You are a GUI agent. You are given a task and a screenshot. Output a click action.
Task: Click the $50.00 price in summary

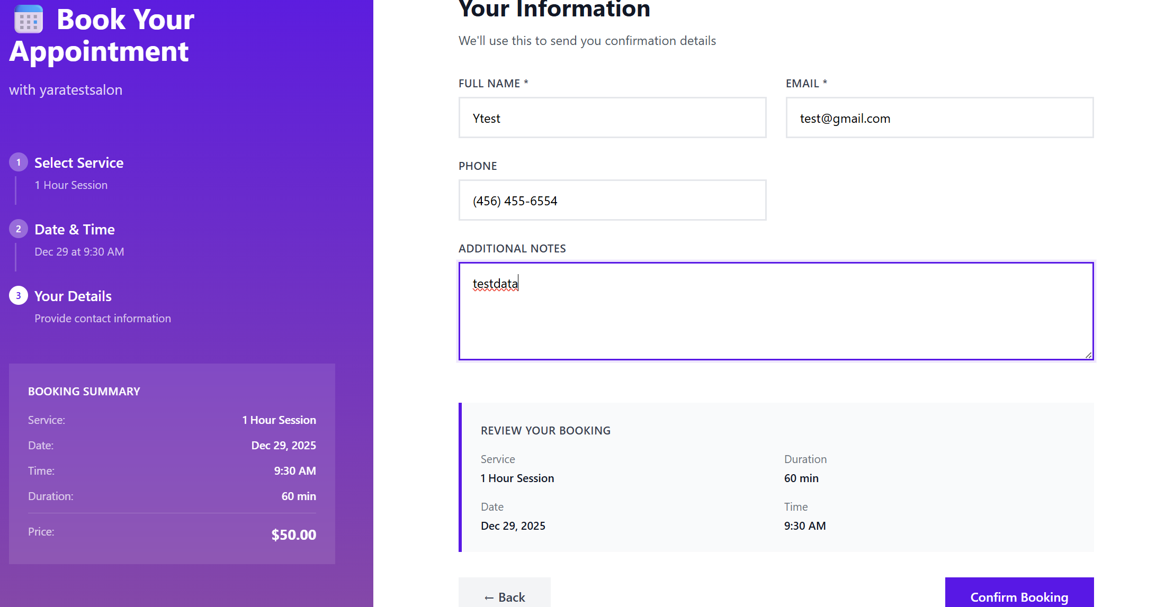pyautogui.click(x=293, y=535)
